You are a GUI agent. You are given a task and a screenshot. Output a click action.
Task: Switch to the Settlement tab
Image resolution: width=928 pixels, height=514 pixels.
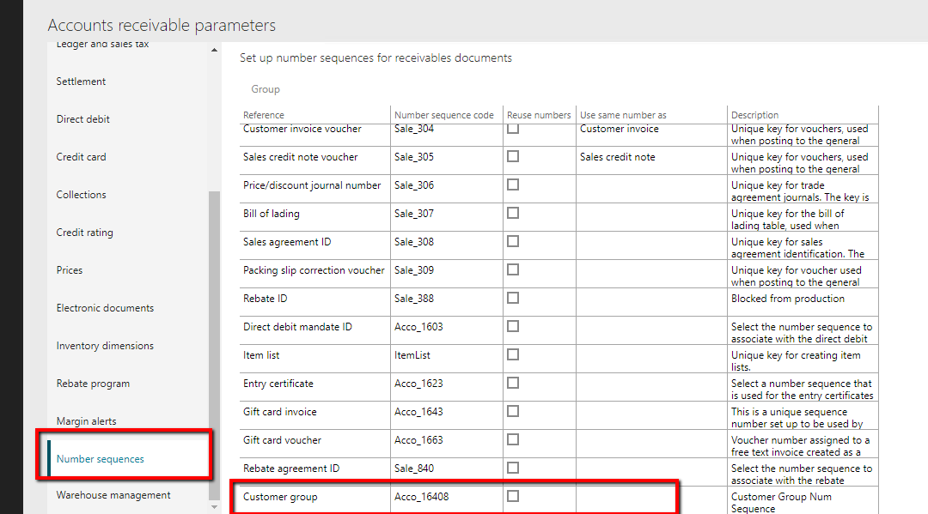pos(82,82)
